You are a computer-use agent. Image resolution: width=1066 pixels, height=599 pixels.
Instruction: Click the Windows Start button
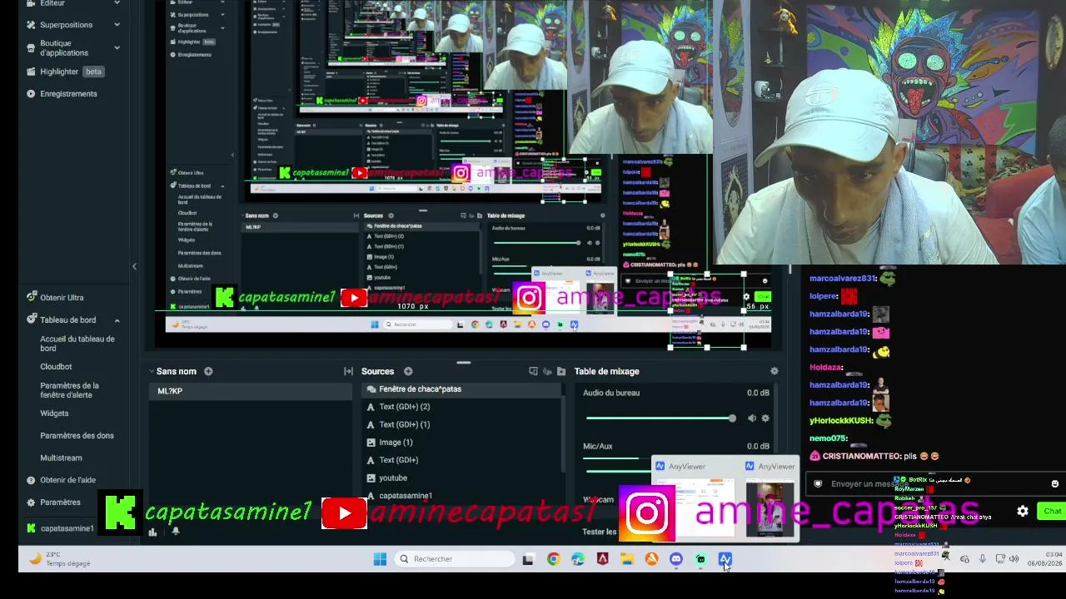tap(380, 559)
